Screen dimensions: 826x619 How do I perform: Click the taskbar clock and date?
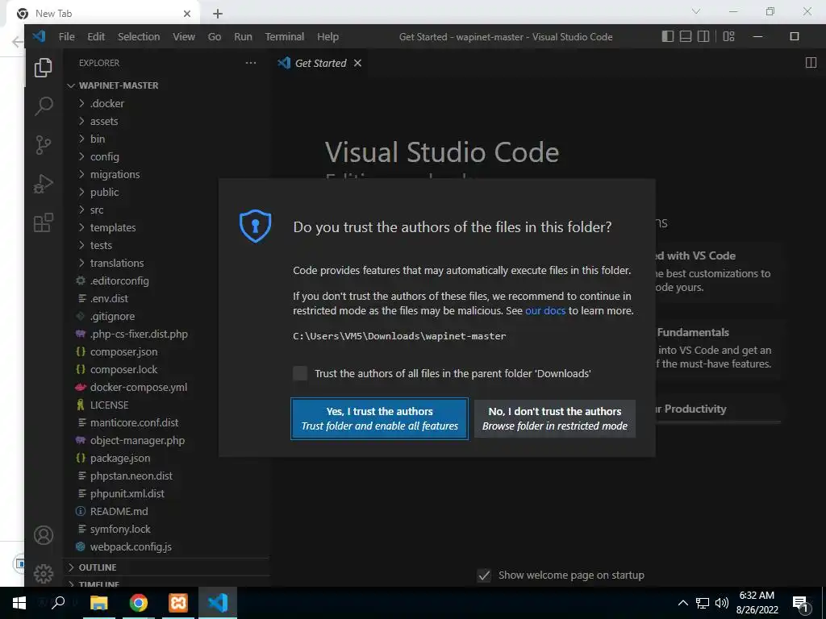click(x=757, y=603)
